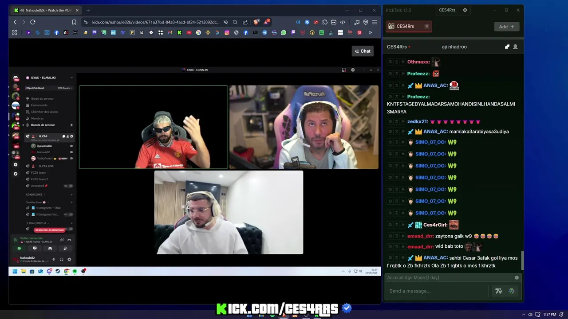
Task: Timeout the user on the 'wld bab toto' message
Action: 396,247
